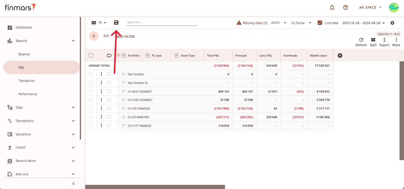Click the Export icon
Image resolution: width=404 pixels, height=189 pixels.
pos(384,40)
